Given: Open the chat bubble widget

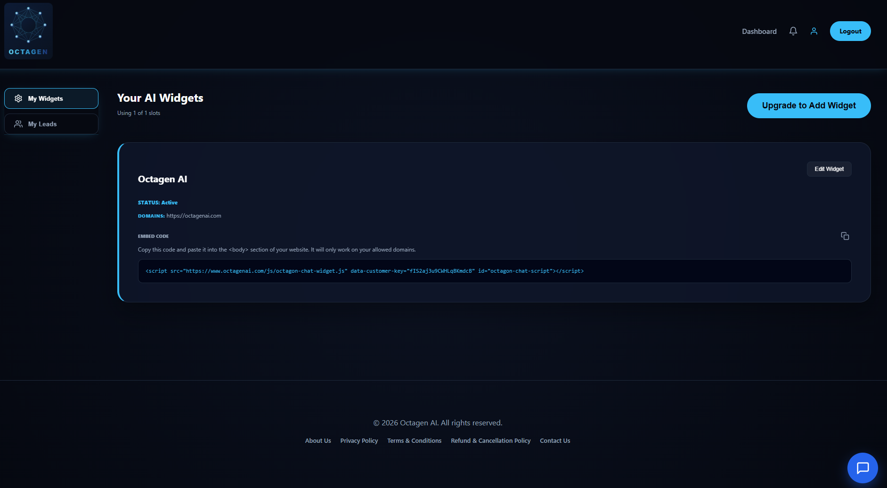Looking at the screenshot, I should [863, 468].
